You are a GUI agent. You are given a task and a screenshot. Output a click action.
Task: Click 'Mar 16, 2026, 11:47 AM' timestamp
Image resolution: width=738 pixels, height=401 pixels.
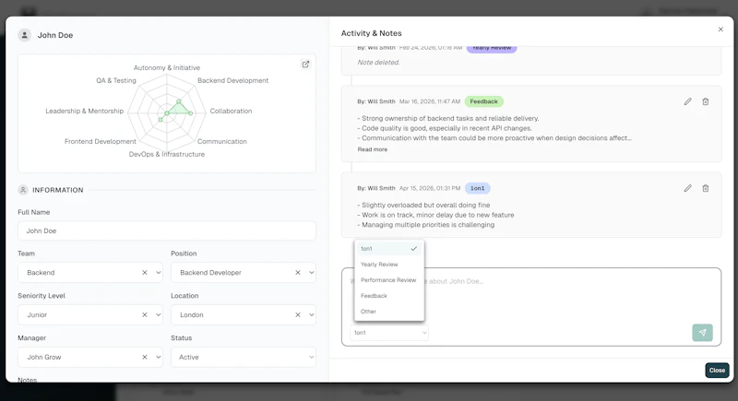430,101
